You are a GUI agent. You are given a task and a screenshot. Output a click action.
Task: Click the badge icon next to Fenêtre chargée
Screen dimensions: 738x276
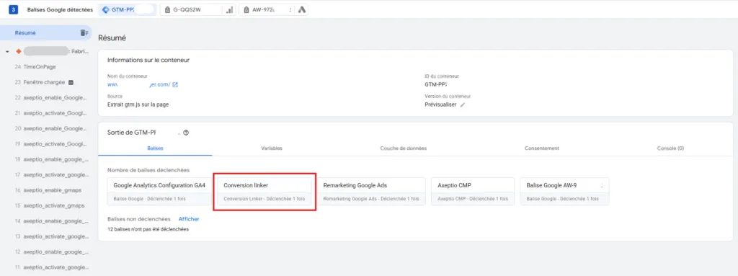(71, 82)
